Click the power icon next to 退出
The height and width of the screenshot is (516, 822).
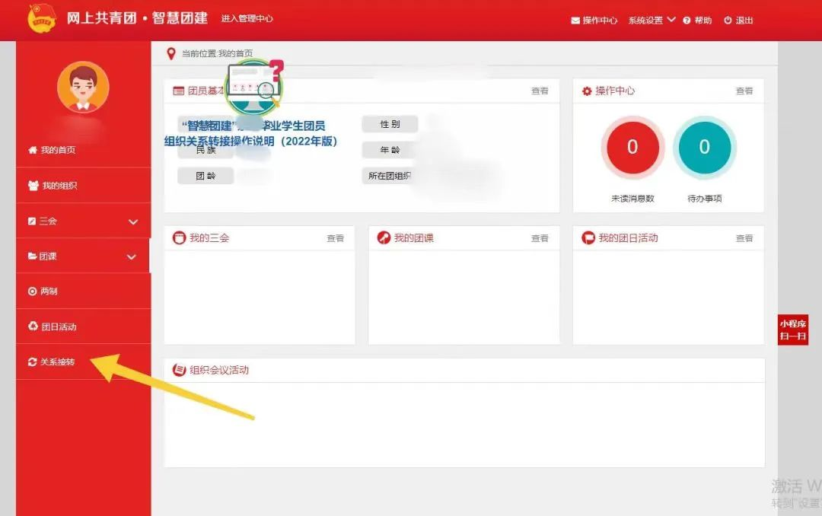728,21
